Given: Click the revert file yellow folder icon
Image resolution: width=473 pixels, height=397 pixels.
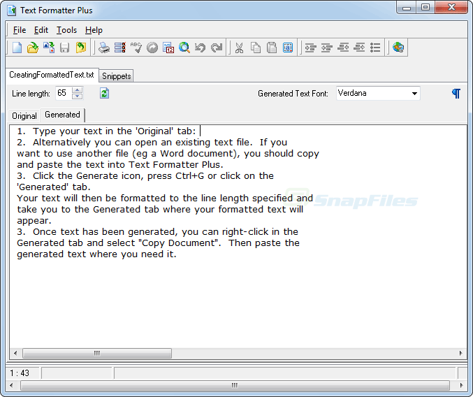Looking at the screenshot, I should [81, 48].
